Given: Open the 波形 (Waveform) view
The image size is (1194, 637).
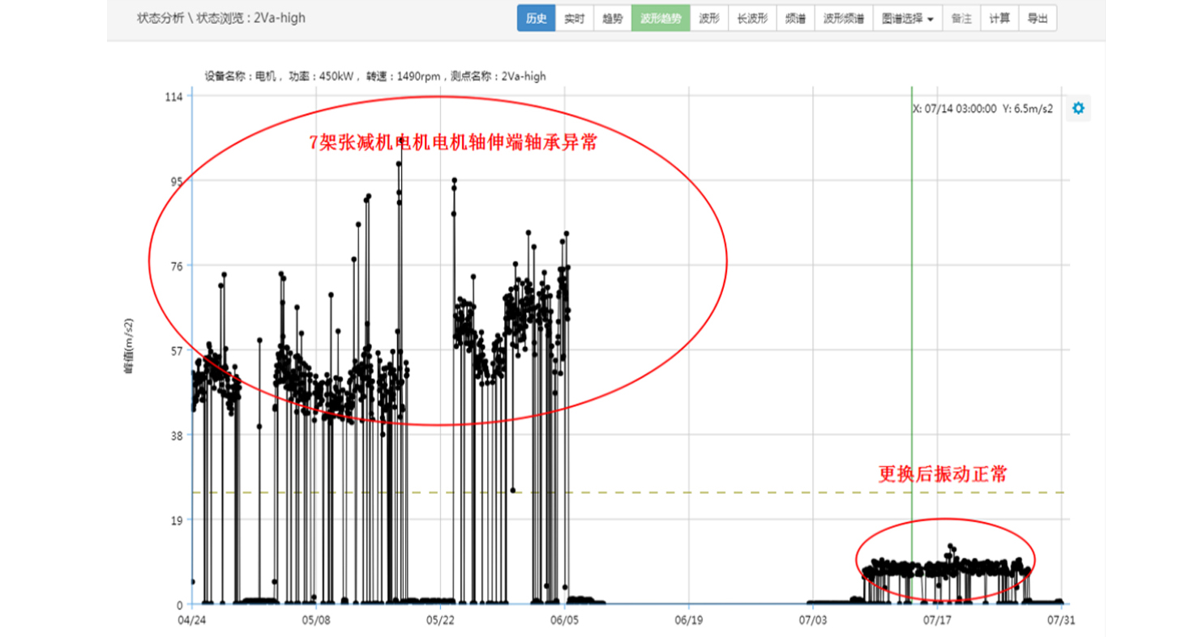Looking at the screenshot, I should click(709, 19).
